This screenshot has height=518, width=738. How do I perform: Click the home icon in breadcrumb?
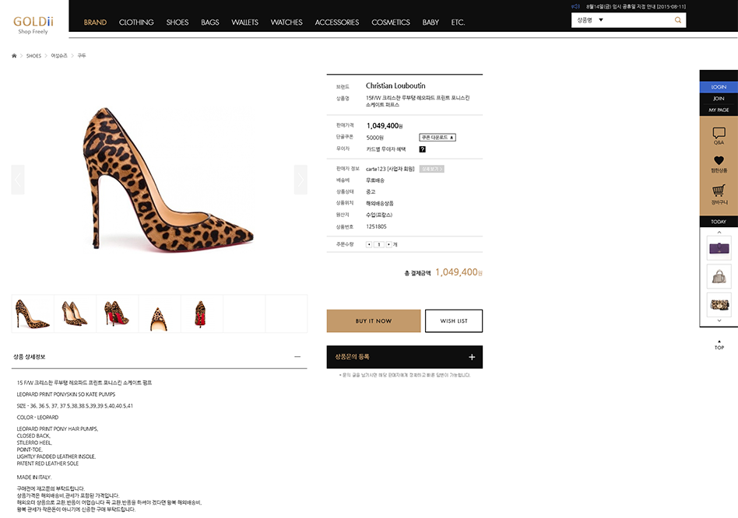click(x=14, y=56)
